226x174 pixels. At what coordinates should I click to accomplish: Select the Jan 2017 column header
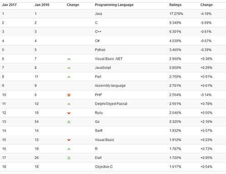[x=10, y=5]
